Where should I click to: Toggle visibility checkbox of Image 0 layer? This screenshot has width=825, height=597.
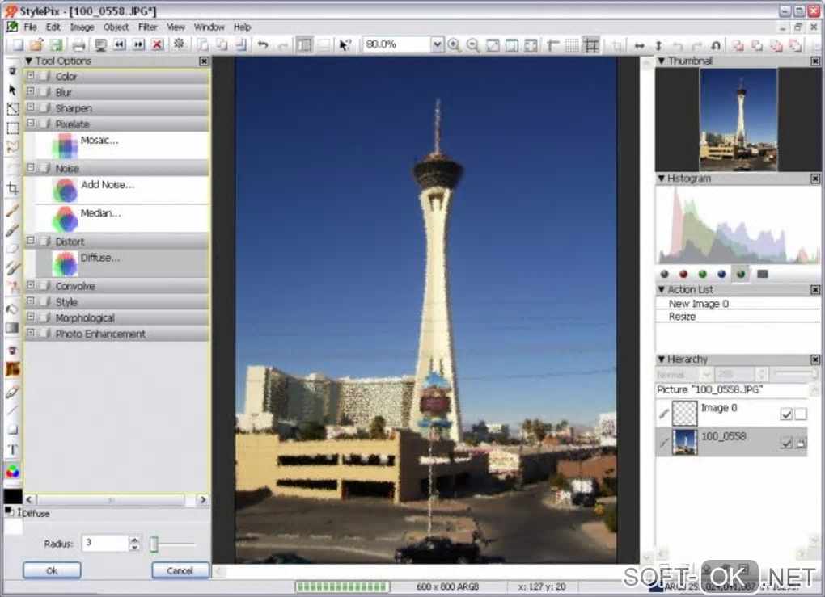pyautogui.click(x=786, y=414)
